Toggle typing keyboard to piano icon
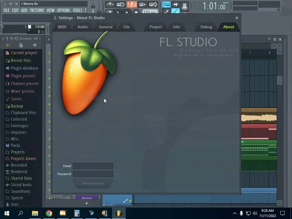Viewport: 292px width, 219px height. pos(166,4)
